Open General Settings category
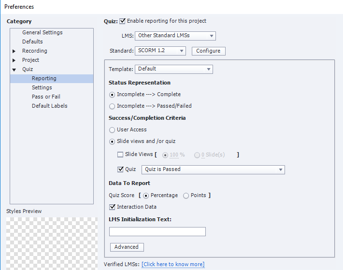Viewport: 343px width, 270px height. tap(43, 32)
